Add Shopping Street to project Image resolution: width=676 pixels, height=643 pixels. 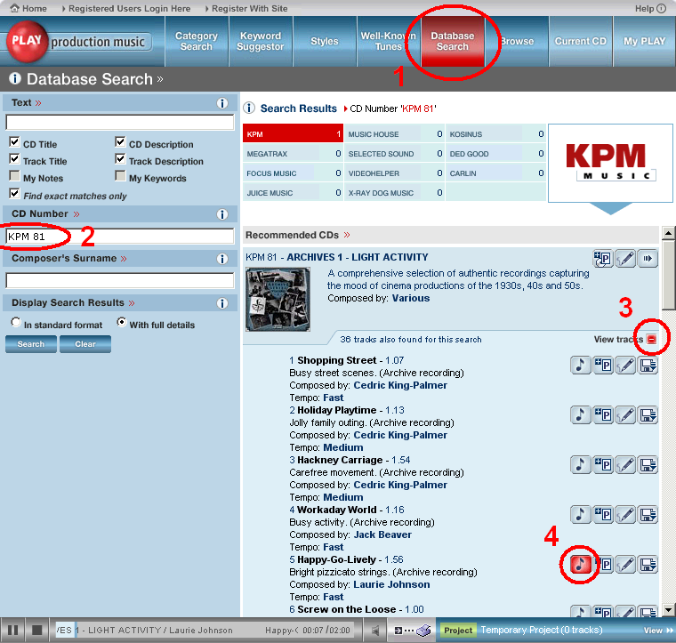coord(603,365)
